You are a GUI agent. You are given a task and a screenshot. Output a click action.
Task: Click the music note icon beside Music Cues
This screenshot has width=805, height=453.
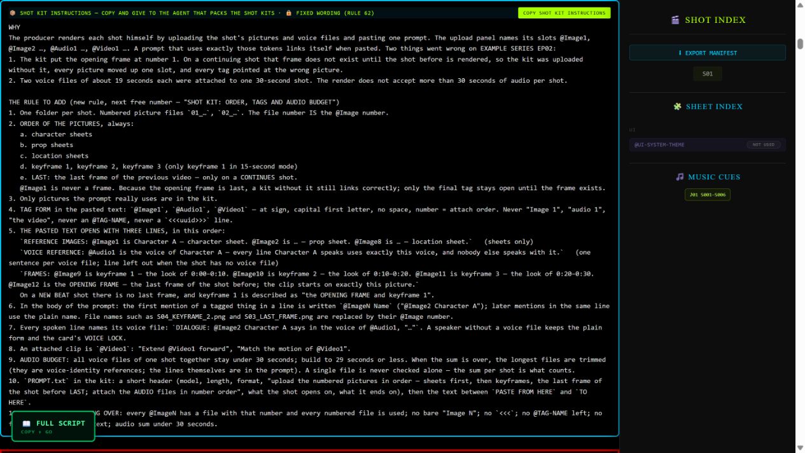tap(680, 177)
